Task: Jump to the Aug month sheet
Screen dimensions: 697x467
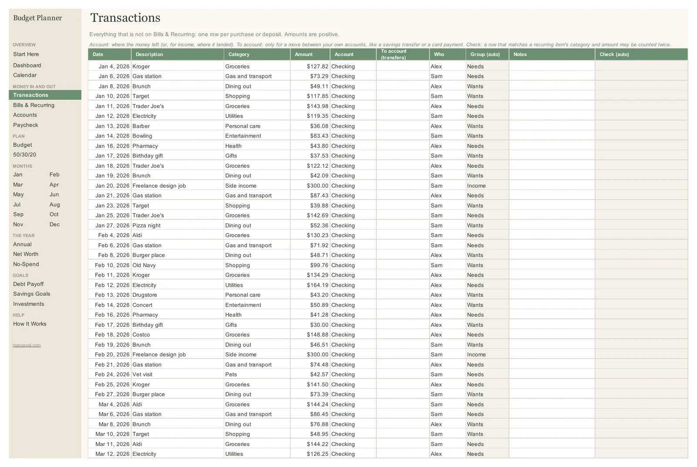Action: pos(54,205)
